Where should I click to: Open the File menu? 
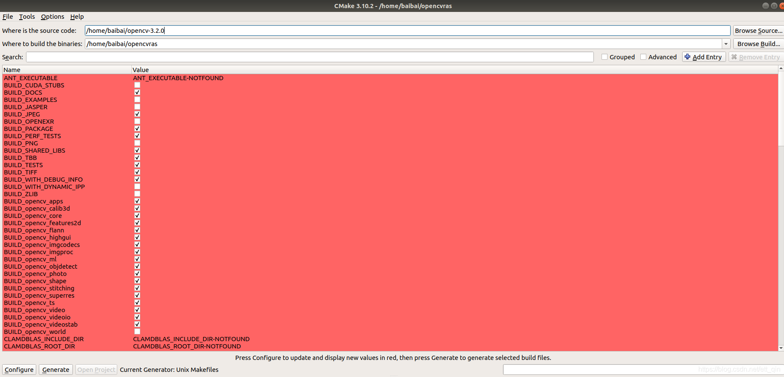[8, 17]
